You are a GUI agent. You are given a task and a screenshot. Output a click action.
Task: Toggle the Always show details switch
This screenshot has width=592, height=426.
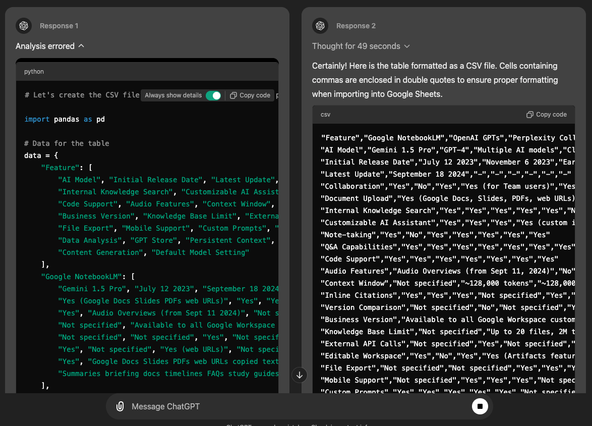coord(213,95)
